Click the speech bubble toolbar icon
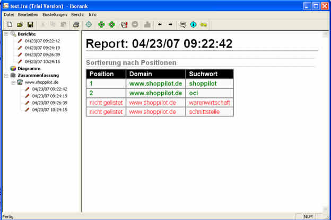Screen dimensions: 331x220 click(x=183, y=25)
